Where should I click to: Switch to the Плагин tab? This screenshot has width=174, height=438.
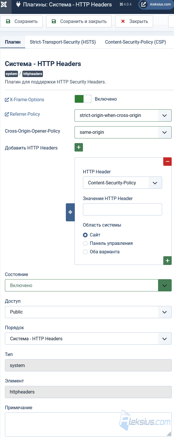pos(13,42)
